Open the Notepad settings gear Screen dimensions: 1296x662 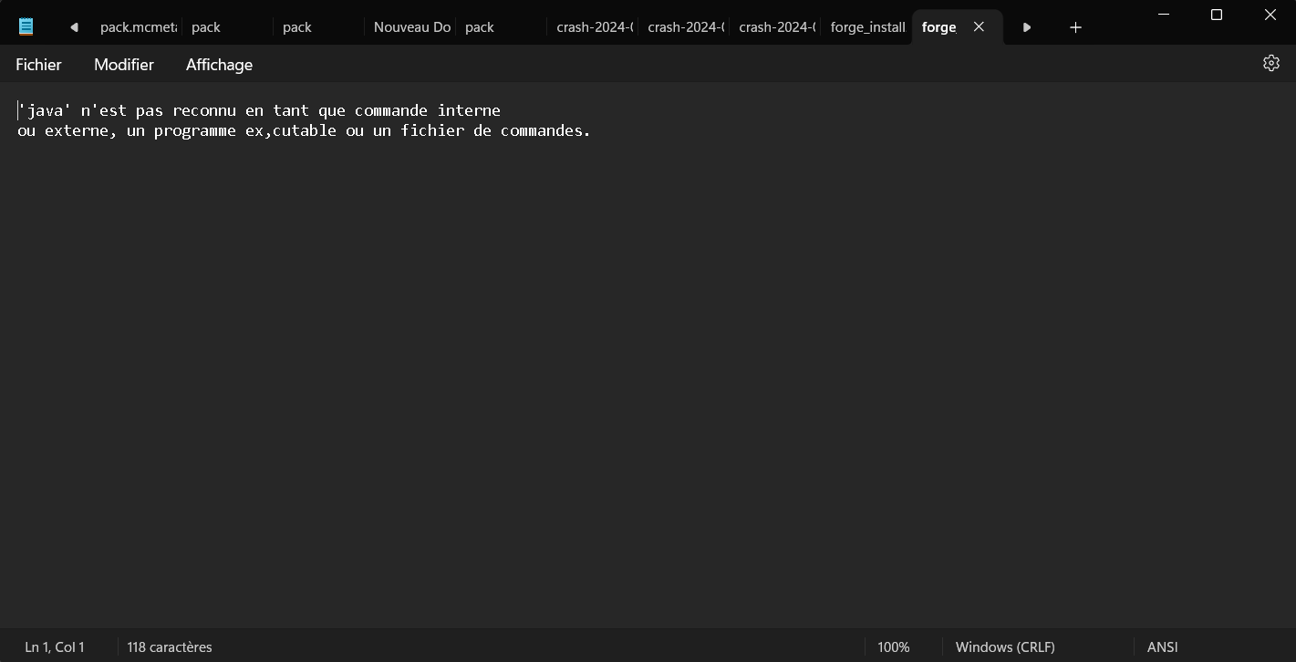(x=1270, y=63)
